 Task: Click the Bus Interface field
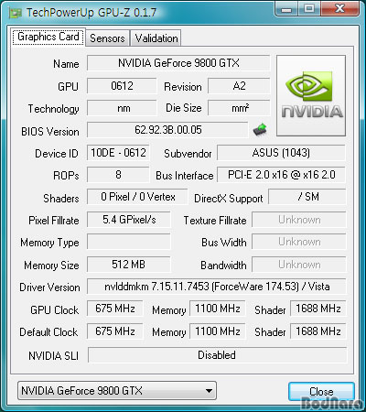[x=281, y=175]
